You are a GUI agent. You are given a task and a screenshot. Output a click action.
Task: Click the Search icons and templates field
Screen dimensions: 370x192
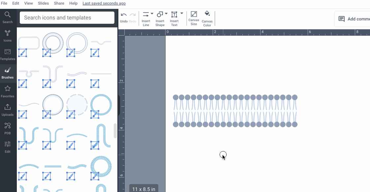coord(67,18)
